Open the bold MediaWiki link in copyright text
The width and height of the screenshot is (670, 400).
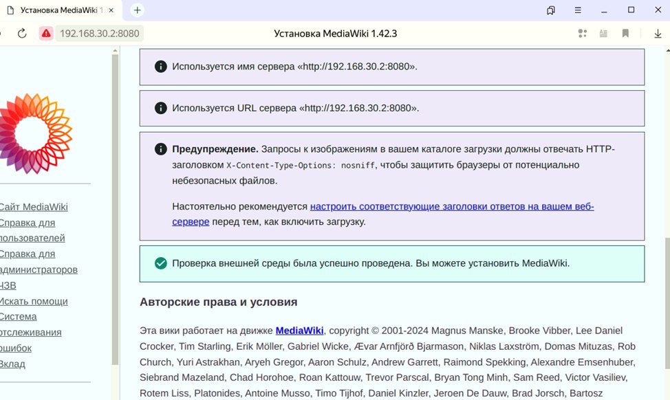(x=299, y=331)
